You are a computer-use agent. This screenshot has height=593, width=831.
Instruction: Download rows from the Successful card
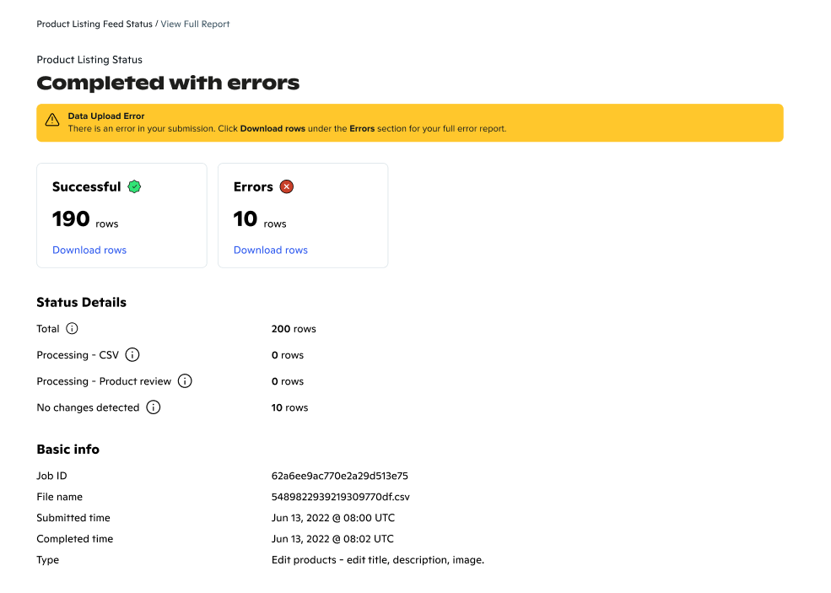(89, 250)
